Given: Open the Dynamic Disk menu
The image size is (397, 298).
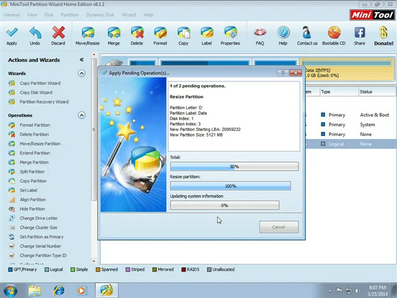Looking at the screenshot, I should (x=100, y=15).
